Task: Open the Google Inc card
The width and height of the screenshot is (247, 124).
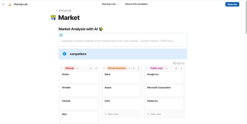Action: [x=164, y=77]
